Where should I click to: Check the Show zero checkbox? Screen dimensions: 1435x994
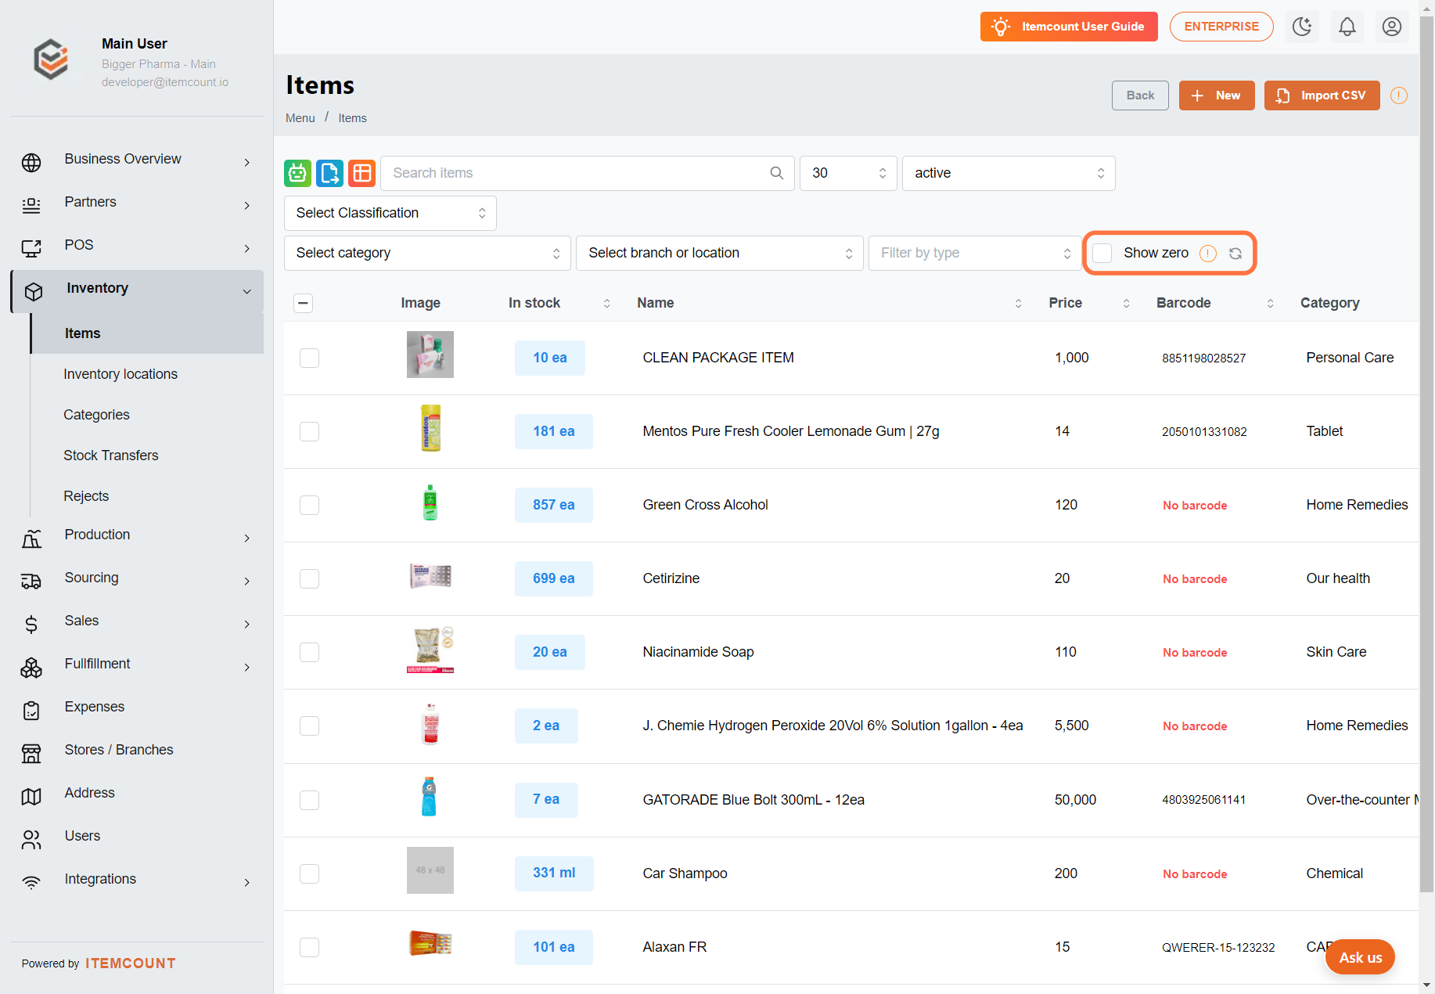click(x=1102, y=253)
